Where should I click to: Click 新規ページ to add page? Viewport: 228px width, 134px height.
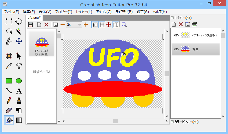click(41, 72)
